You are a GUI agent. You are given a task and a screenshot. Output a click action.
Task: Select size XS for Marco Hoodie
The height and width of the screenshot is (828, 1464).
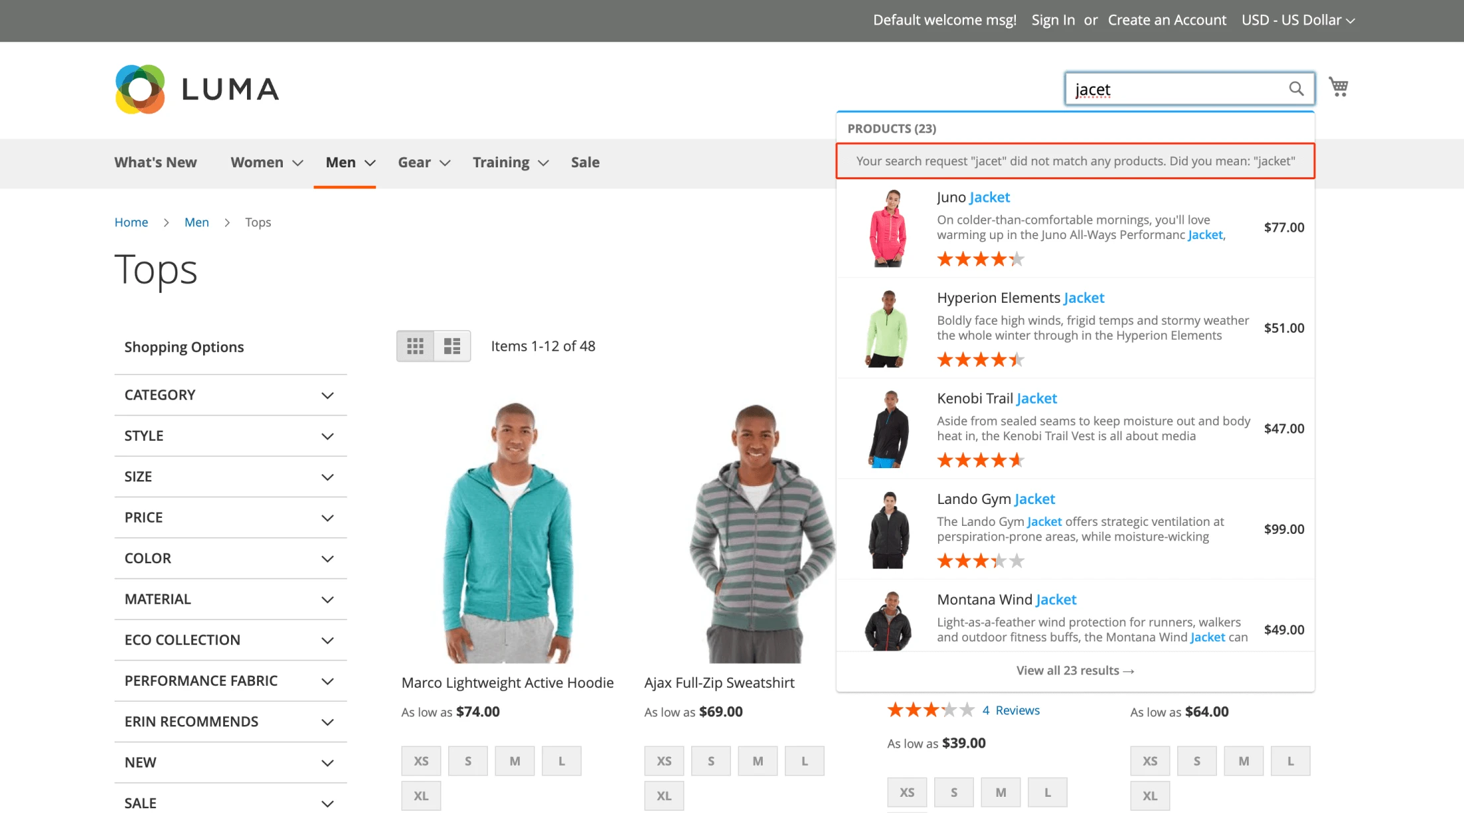[x=421, y=761]
